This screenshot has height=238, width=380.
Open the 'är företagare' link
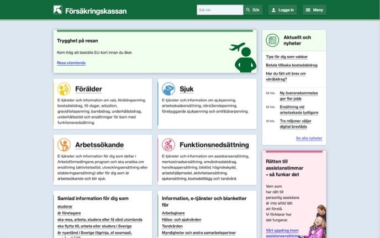(x=70, y=212)
